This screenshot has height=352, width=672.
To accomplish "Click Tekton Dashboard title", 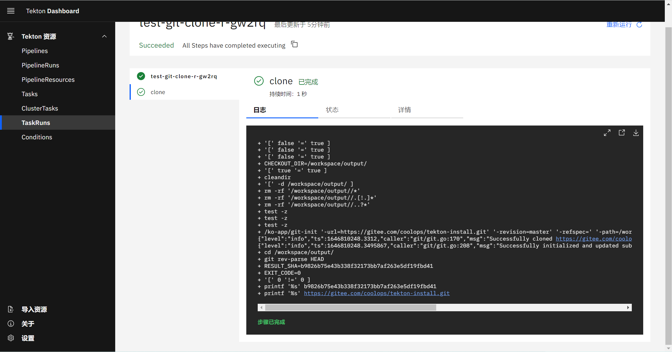I will click(x=52, y=11).
